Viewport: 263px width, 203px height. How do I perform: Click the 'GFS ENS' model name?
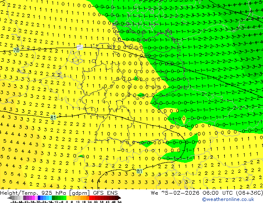(105, 193)
